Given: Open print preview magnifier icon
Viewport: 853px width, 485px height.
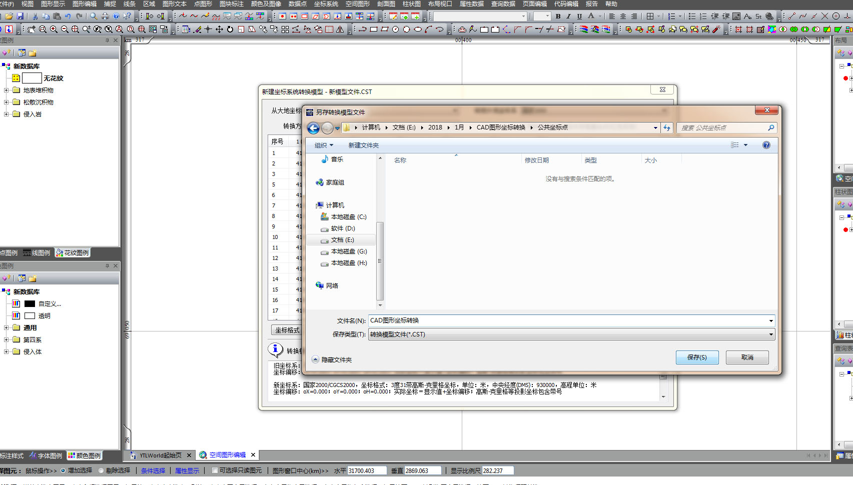Looking at the screenshot, I should click(94, 16).
